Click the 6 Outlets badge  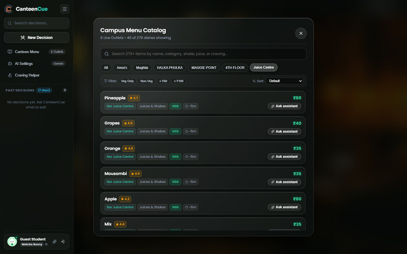pos(57,52)
